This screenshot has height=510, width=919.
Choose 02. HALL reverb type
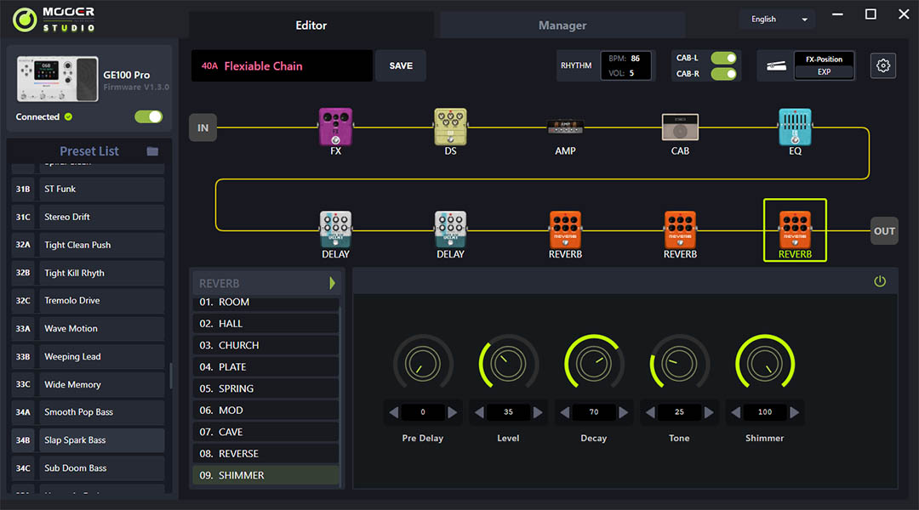[x=265, y=324]
